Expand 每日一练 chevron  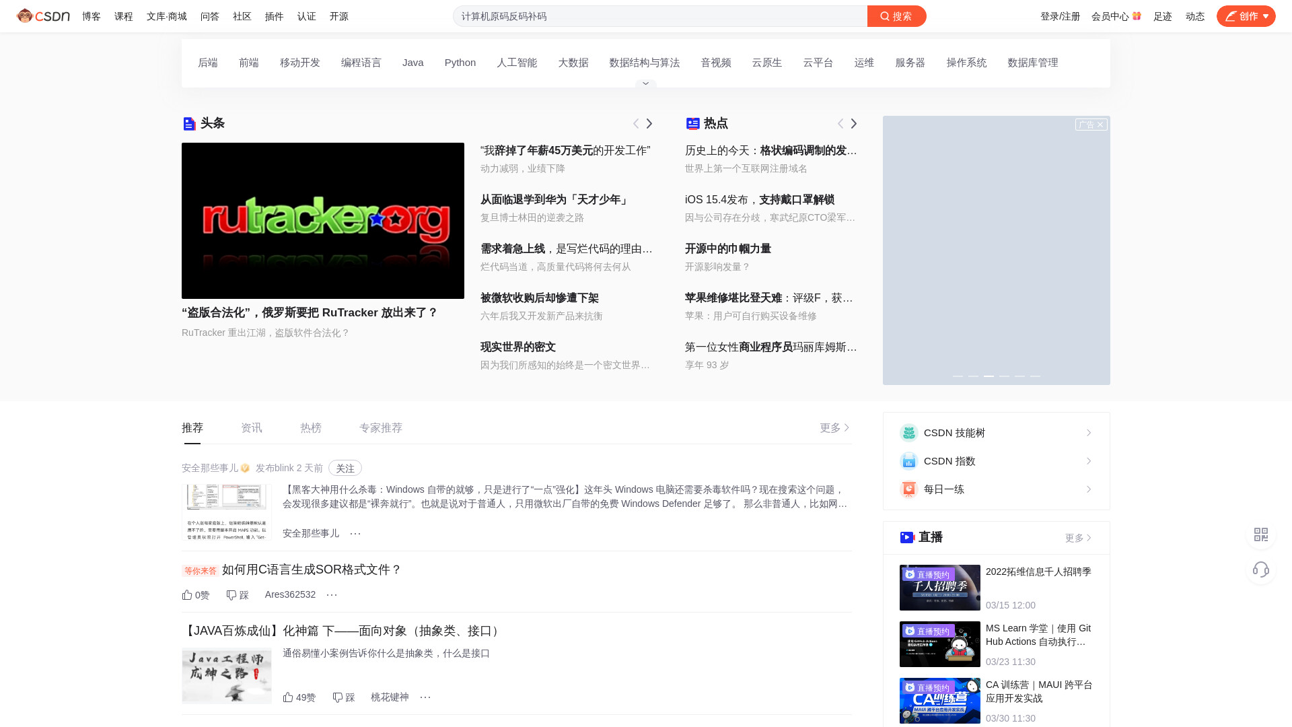pyautogui.click(x=1089, y=489)
